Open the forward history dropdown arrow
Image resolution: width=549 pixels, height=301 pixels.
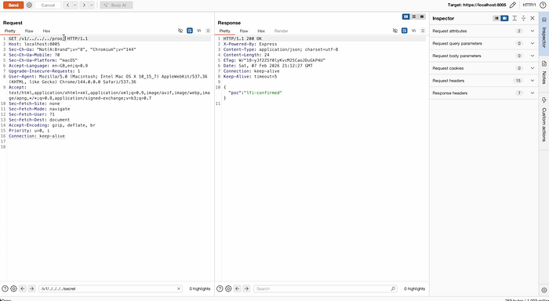(92, 5)
